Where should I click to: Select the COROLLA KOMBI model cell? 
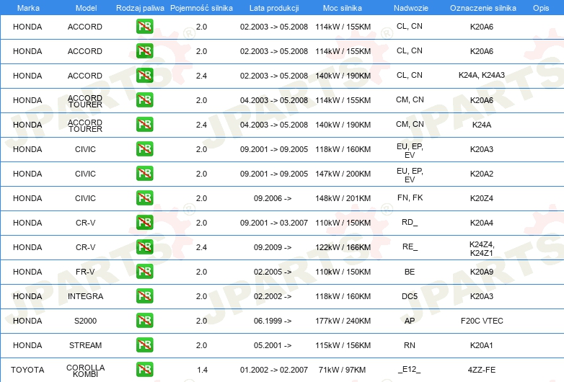pos(85,371)
